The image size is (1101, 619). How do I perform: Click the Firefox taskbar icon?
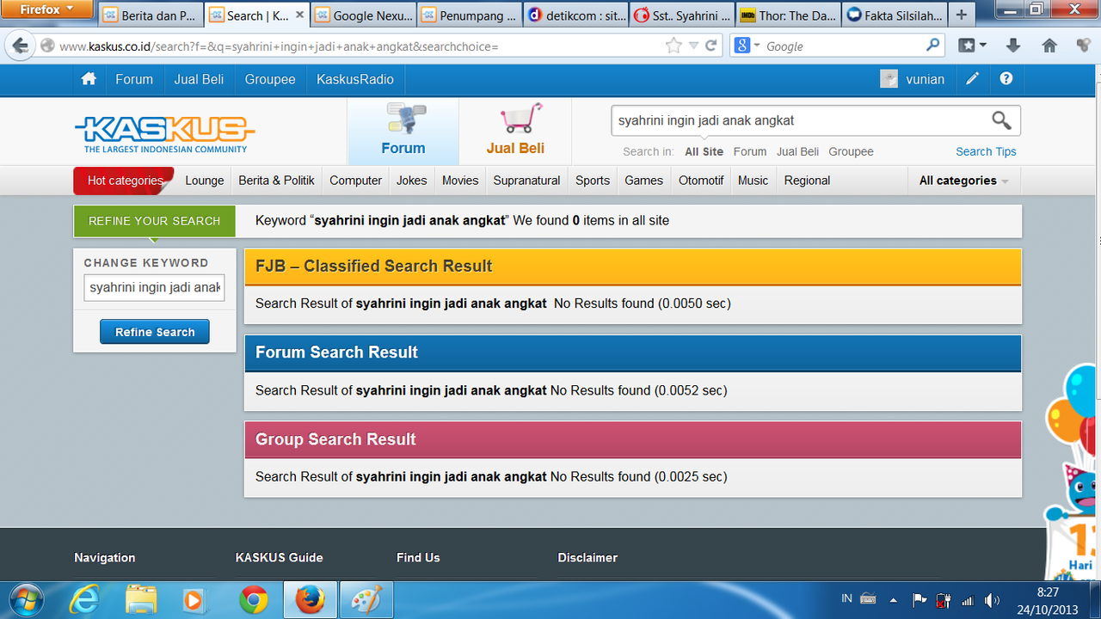[x=310, y=599]
